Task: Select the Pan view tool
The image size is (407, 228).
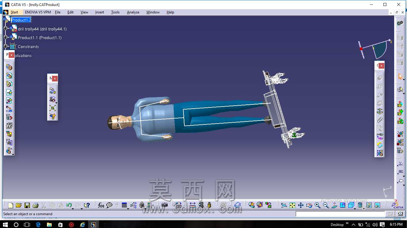Action: coord(301,205)
